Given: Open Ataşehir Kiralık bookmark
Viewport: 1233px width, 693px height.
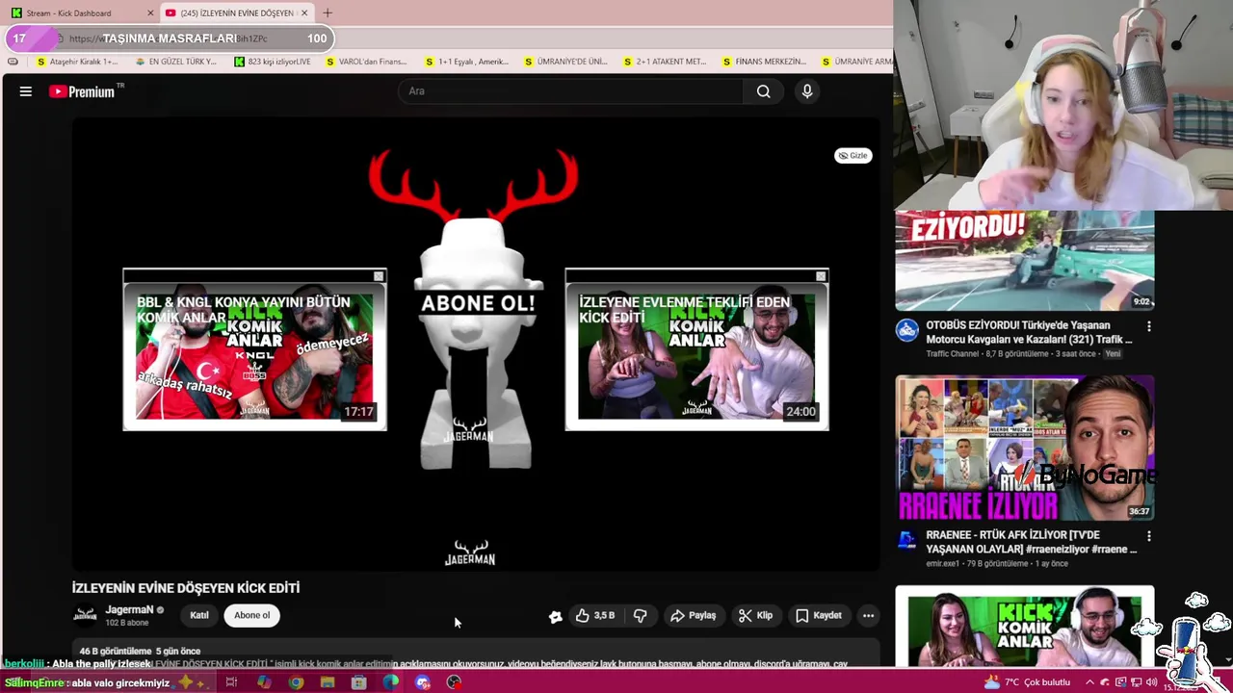Looking at the screenshot, I should coord(77,62).
